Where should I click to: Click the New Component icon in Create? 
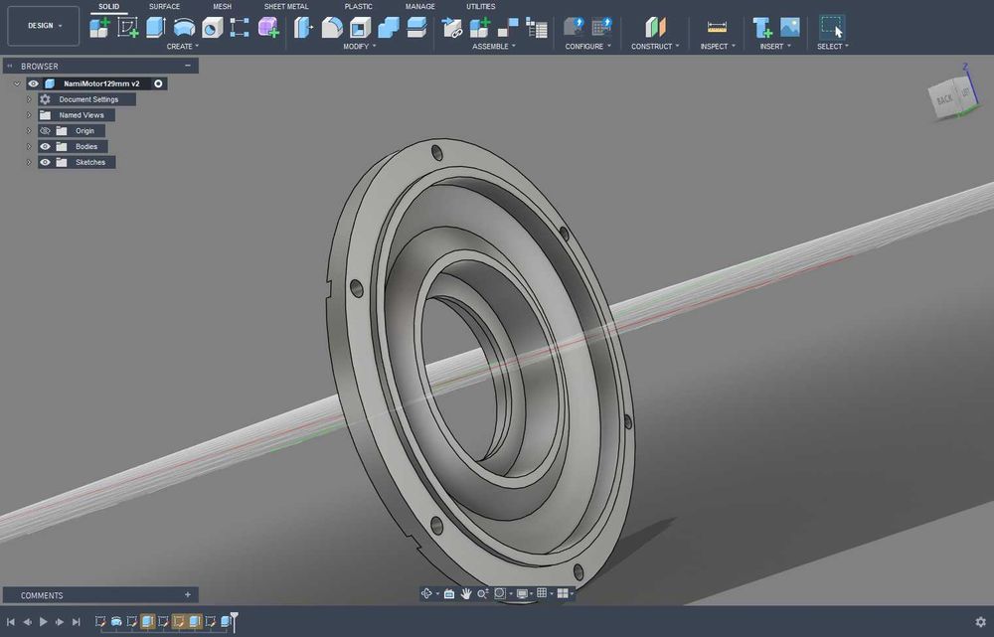99,28
